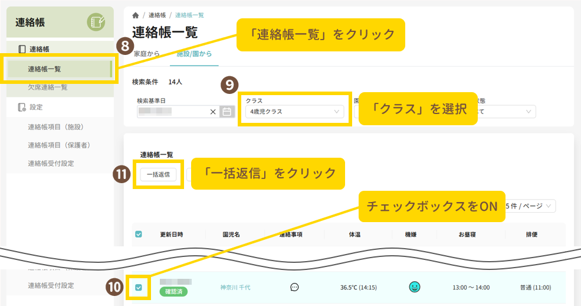Open 欠席連絡一覧 in the sidebar
The image size is (581, 306).
[48, 87]
